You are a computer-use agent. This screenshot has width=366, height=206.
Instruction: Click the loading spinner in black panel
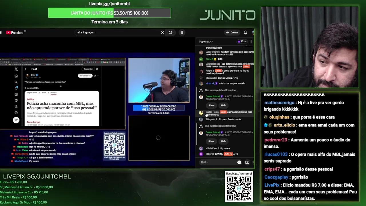click(158, 138)
